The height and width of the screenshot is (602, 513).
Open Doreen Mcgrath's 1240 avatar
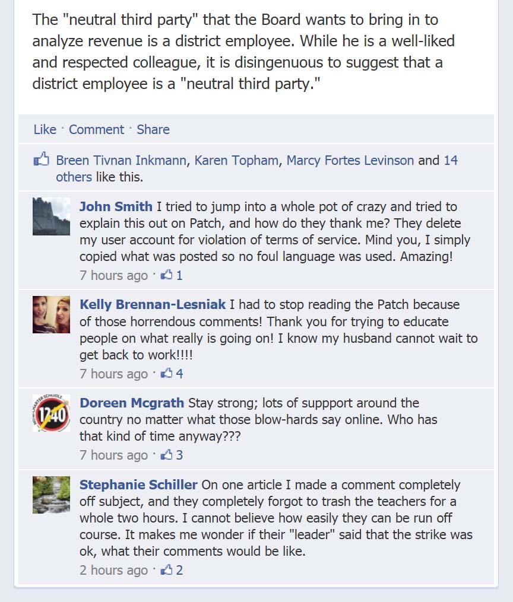[51, 413]
